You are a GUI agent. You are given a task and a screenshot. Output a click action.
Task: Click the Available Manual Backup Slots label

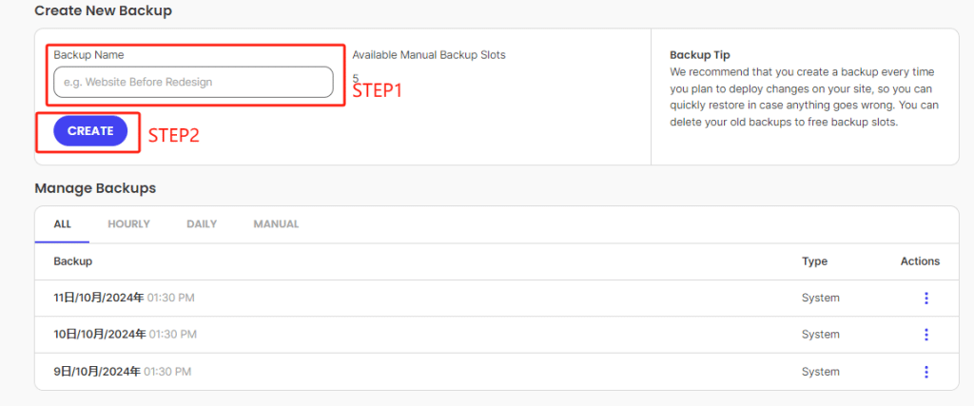click(428, 55)
